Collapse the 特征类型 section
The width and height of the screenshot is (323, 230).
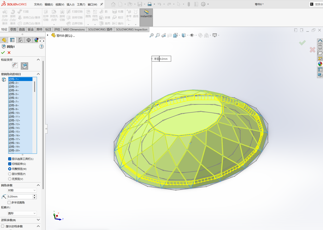(38, 59)
